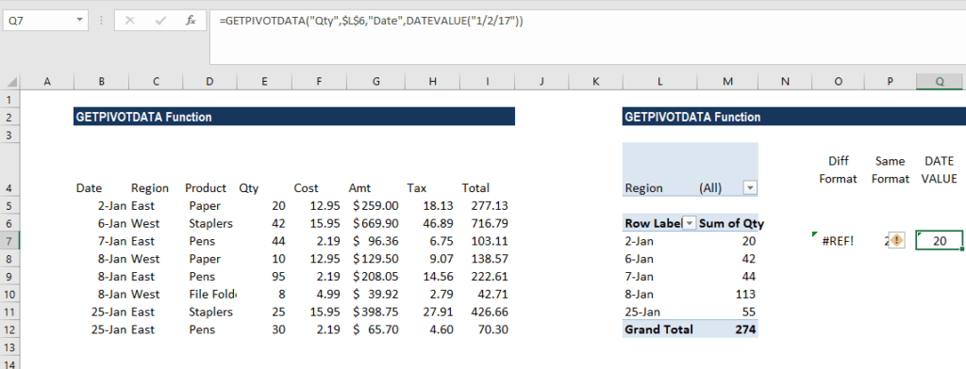Open the Region (All) filter dropdown

point(750,188)
